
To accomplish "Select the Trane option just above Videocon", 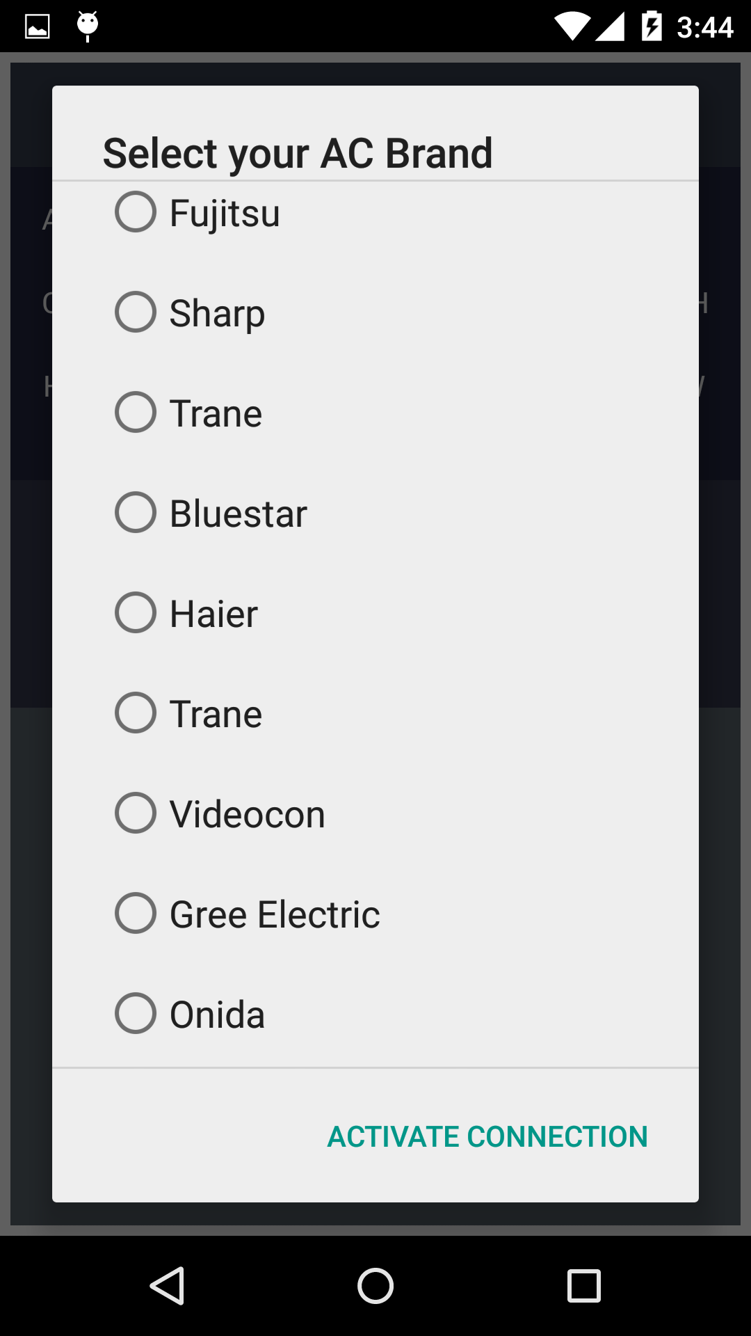I will pyautogui.click(x=136, y=713).
